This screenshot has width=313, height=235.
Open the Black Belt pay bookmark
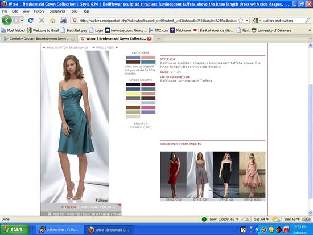point(74,30)
